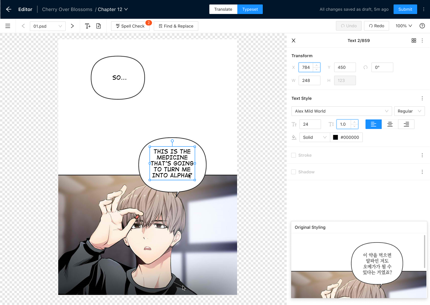This screenshot has width=430, height=305.
Task: Switch to the Translate tab
Action: tap(223, 9)
